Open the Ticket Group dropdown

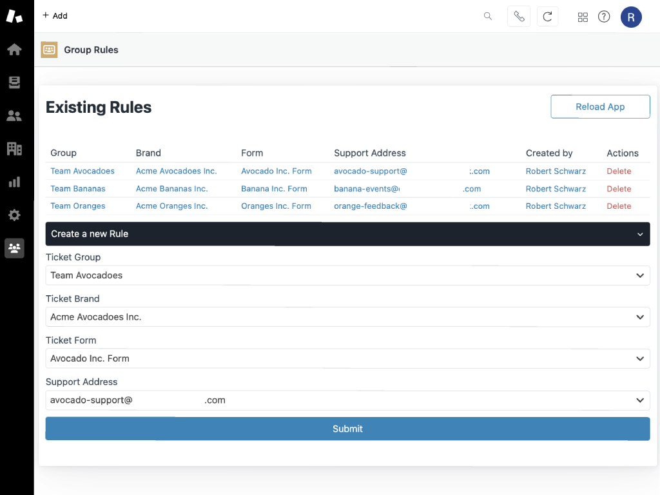347,275
